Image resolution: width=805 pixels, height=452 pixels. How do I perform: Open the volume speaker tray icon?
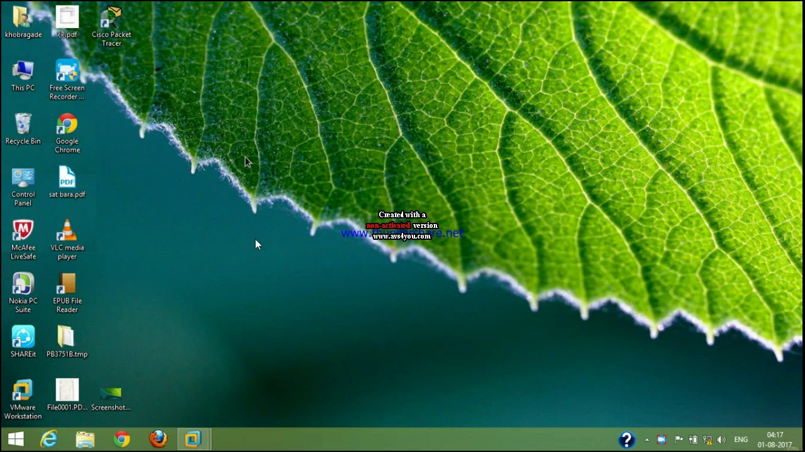pos(721,440)
